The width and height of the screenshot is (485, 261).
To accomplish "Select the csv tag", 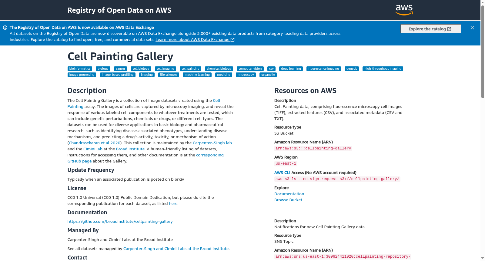I will (x=272, y=69).
